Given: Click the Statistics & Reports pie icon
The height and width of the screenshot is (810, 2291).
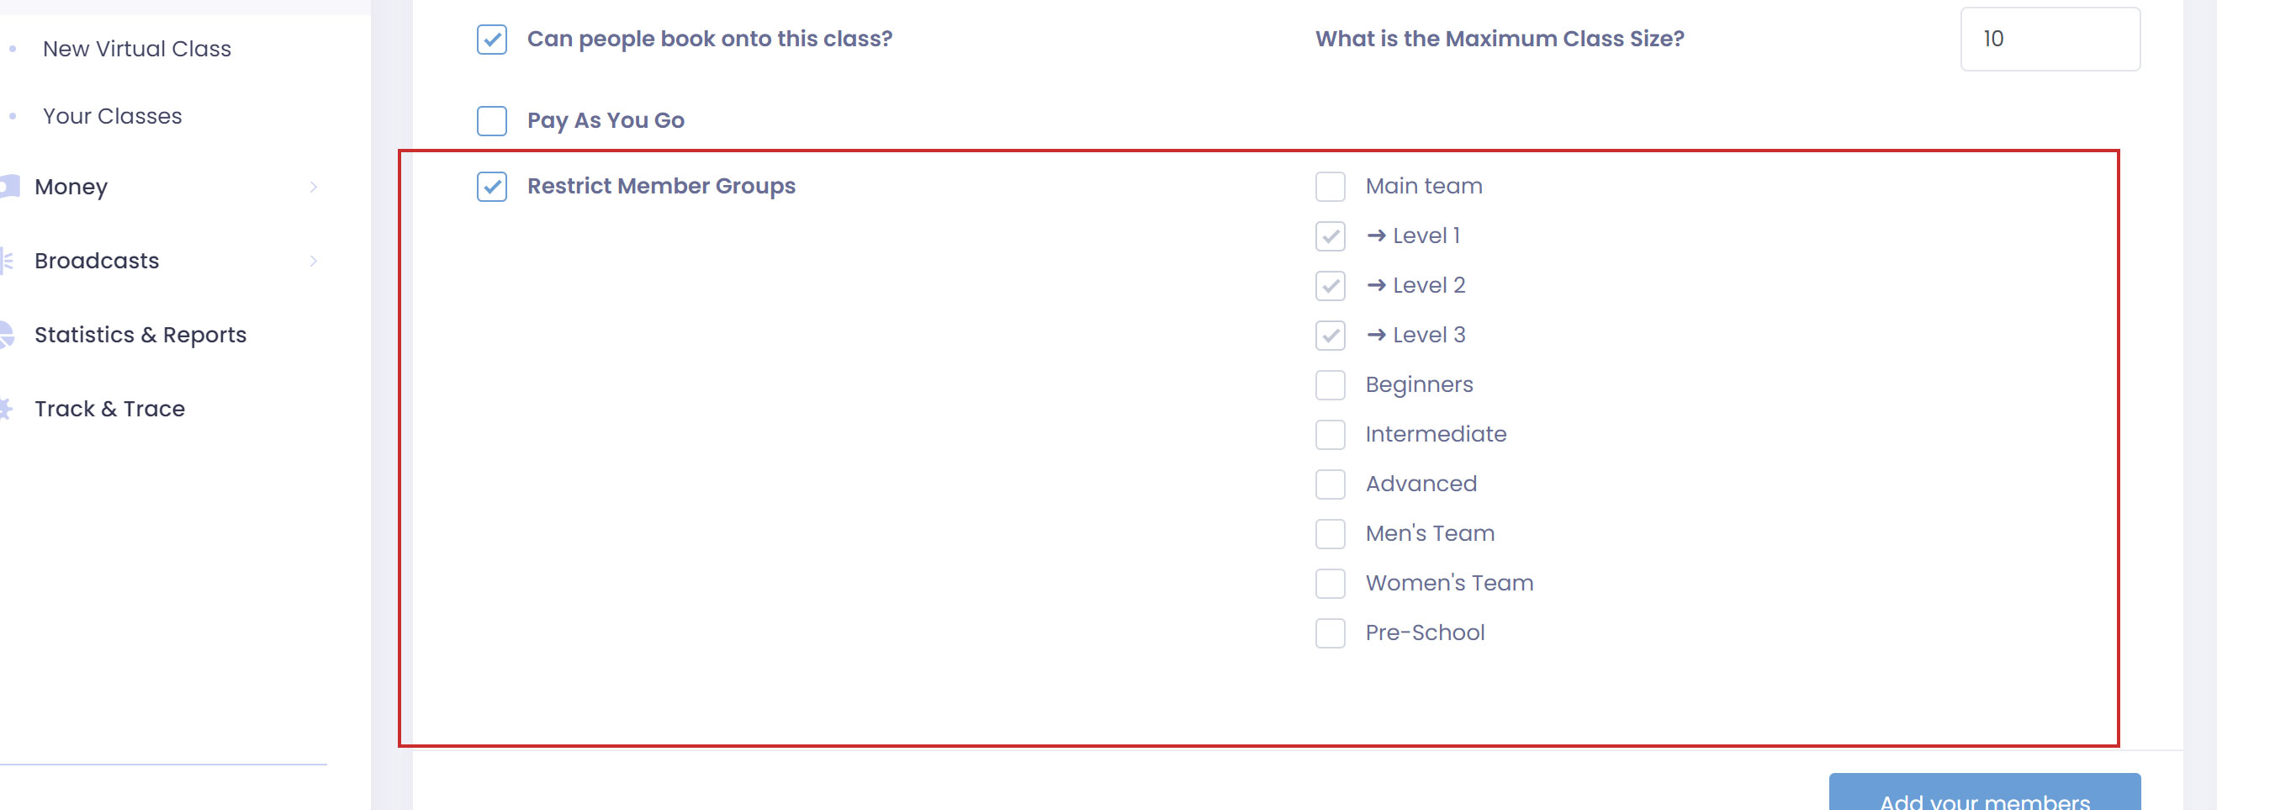Looking at the screenshot, I should point(7,334).
